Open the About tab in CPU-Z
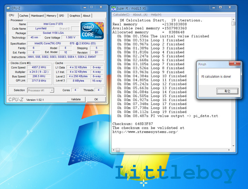Screen dimensions: 248x189 (86, 15)
